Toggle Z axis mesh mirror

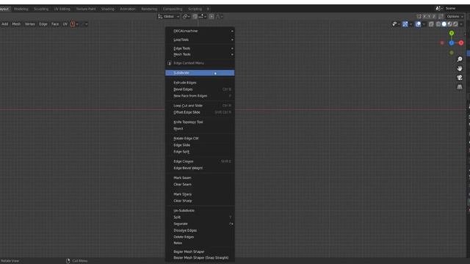point(434,16)
